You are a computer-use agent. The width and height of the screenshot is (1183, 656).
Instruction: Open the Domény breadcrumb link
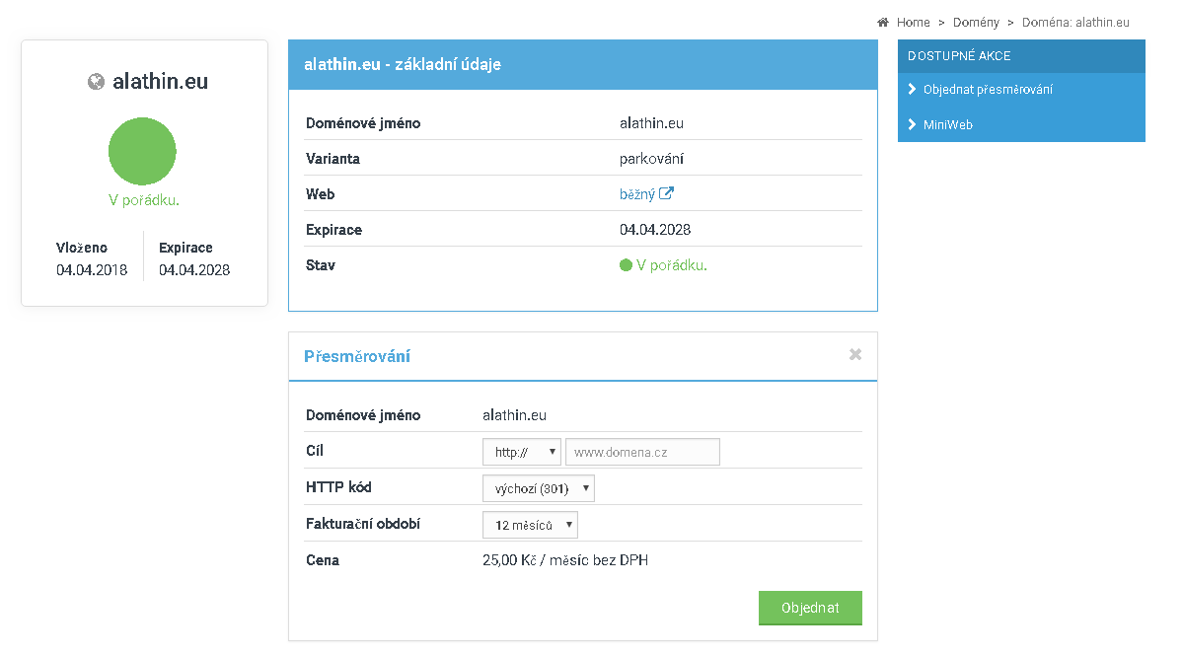[x=975, y=22]
